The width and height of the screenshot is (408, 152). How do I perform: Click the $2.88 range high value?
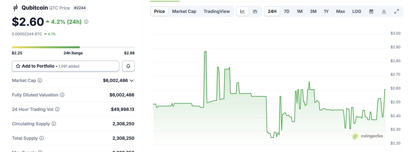pyautogui.click(x=129, y=53)
